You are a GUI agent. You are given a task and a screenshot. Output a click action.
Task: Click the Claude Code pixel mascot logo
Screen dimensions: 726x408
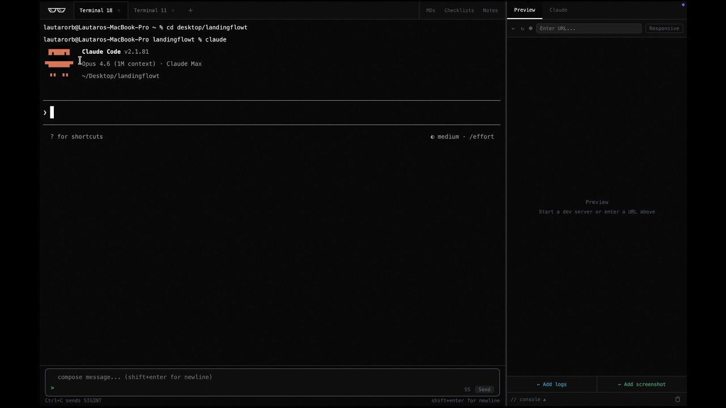click(59, 63)
